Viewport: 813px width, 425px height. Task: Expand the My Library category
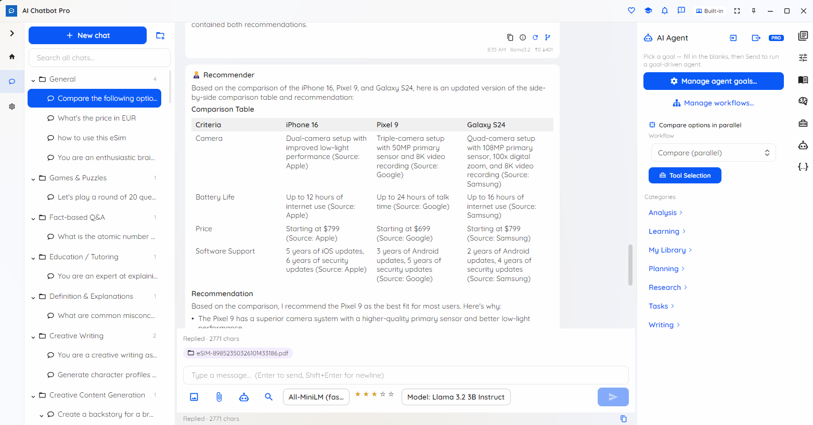point(670,250)
